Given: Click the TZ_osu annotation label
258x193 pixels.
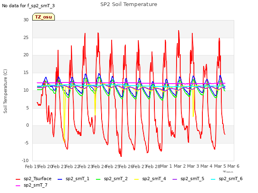Looking at the screenshot, I should point(44,17).
